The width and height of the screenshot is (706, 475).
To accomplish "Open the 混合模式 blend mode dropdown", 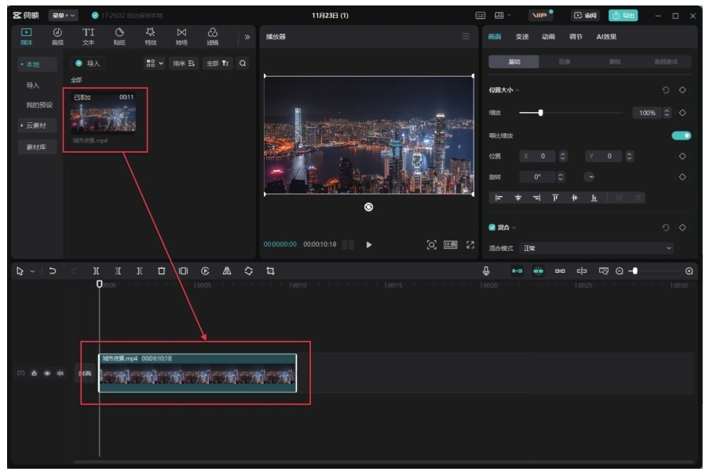I will pos(596,248).
